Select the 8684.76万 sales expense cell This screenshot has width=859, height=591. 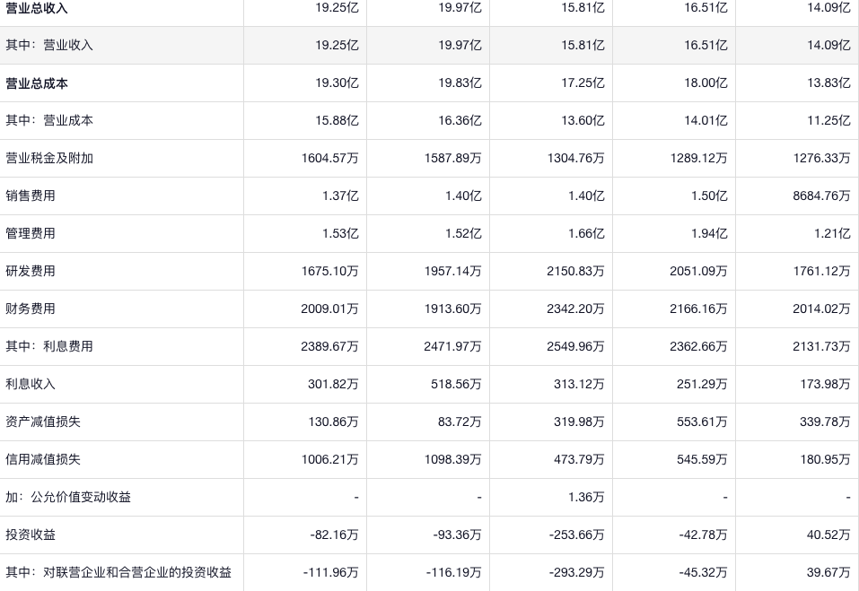pos(821,196)
